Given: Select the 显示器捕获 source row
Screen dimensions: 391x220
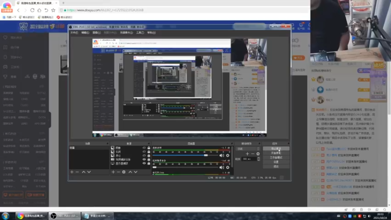Looking at the screenshot, I should point(130,163).
